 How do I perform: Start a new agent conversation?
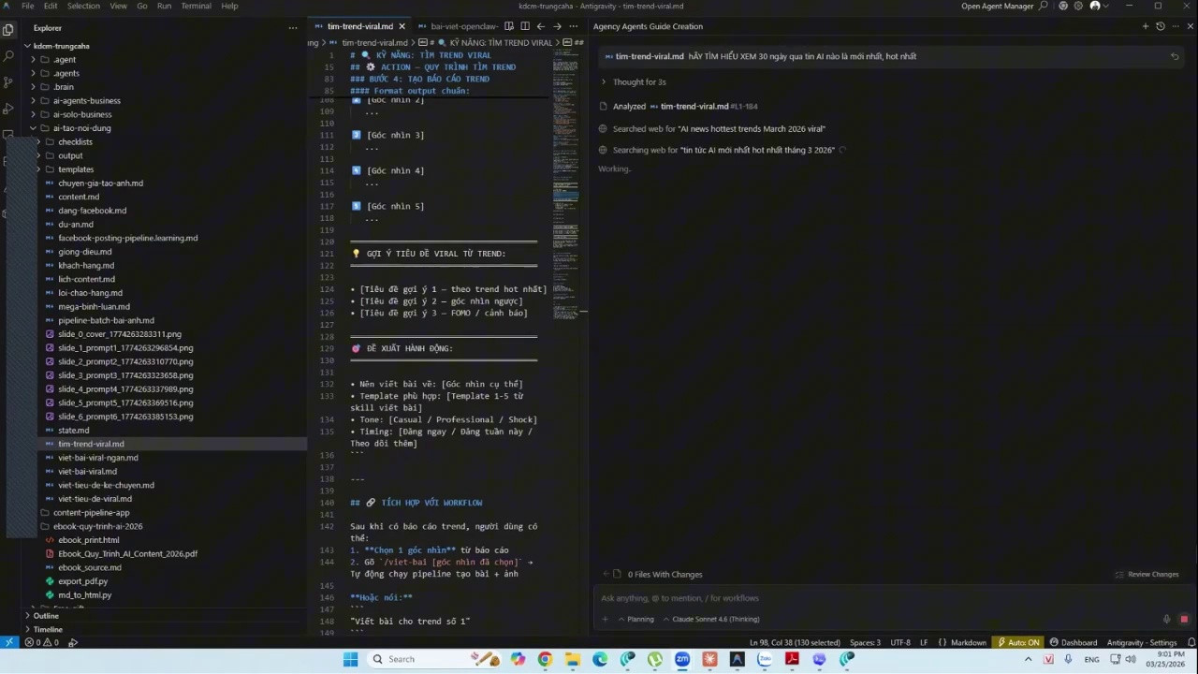coord(1146,26)
